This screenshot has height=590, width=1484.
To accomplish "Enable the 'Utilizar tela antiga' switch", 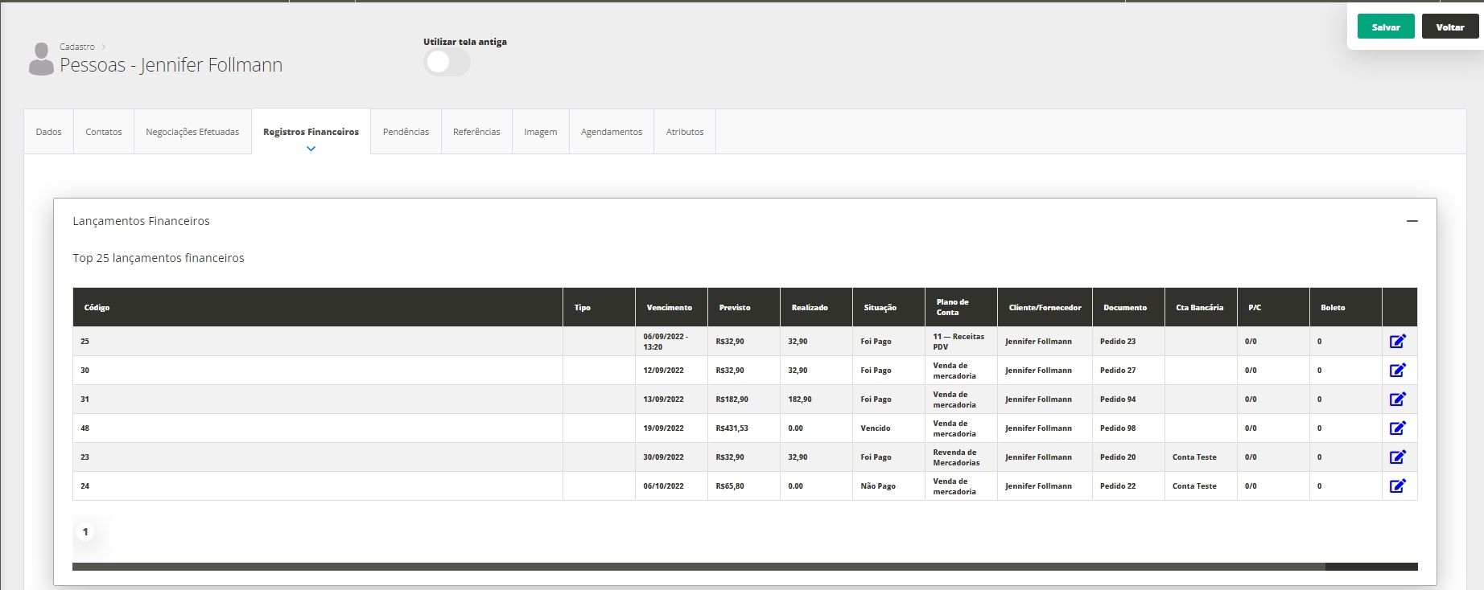I will coord(447,62).
